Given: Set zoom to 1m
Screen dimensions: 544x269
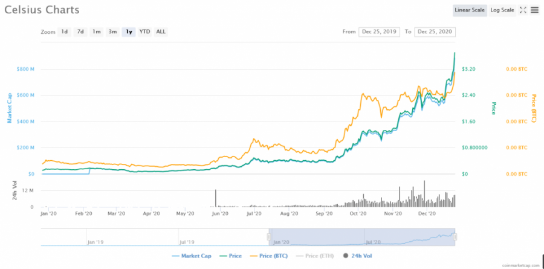Looking at the screenshot, I should pos(97,32).
